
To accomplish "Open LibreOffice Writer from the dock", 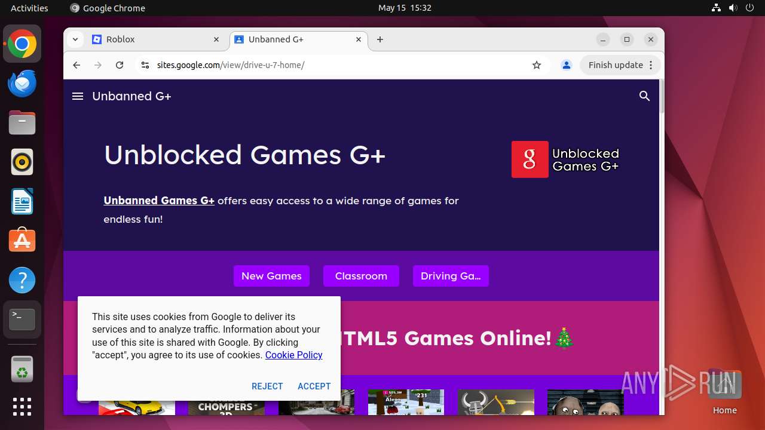I will [x=22, y=201].
